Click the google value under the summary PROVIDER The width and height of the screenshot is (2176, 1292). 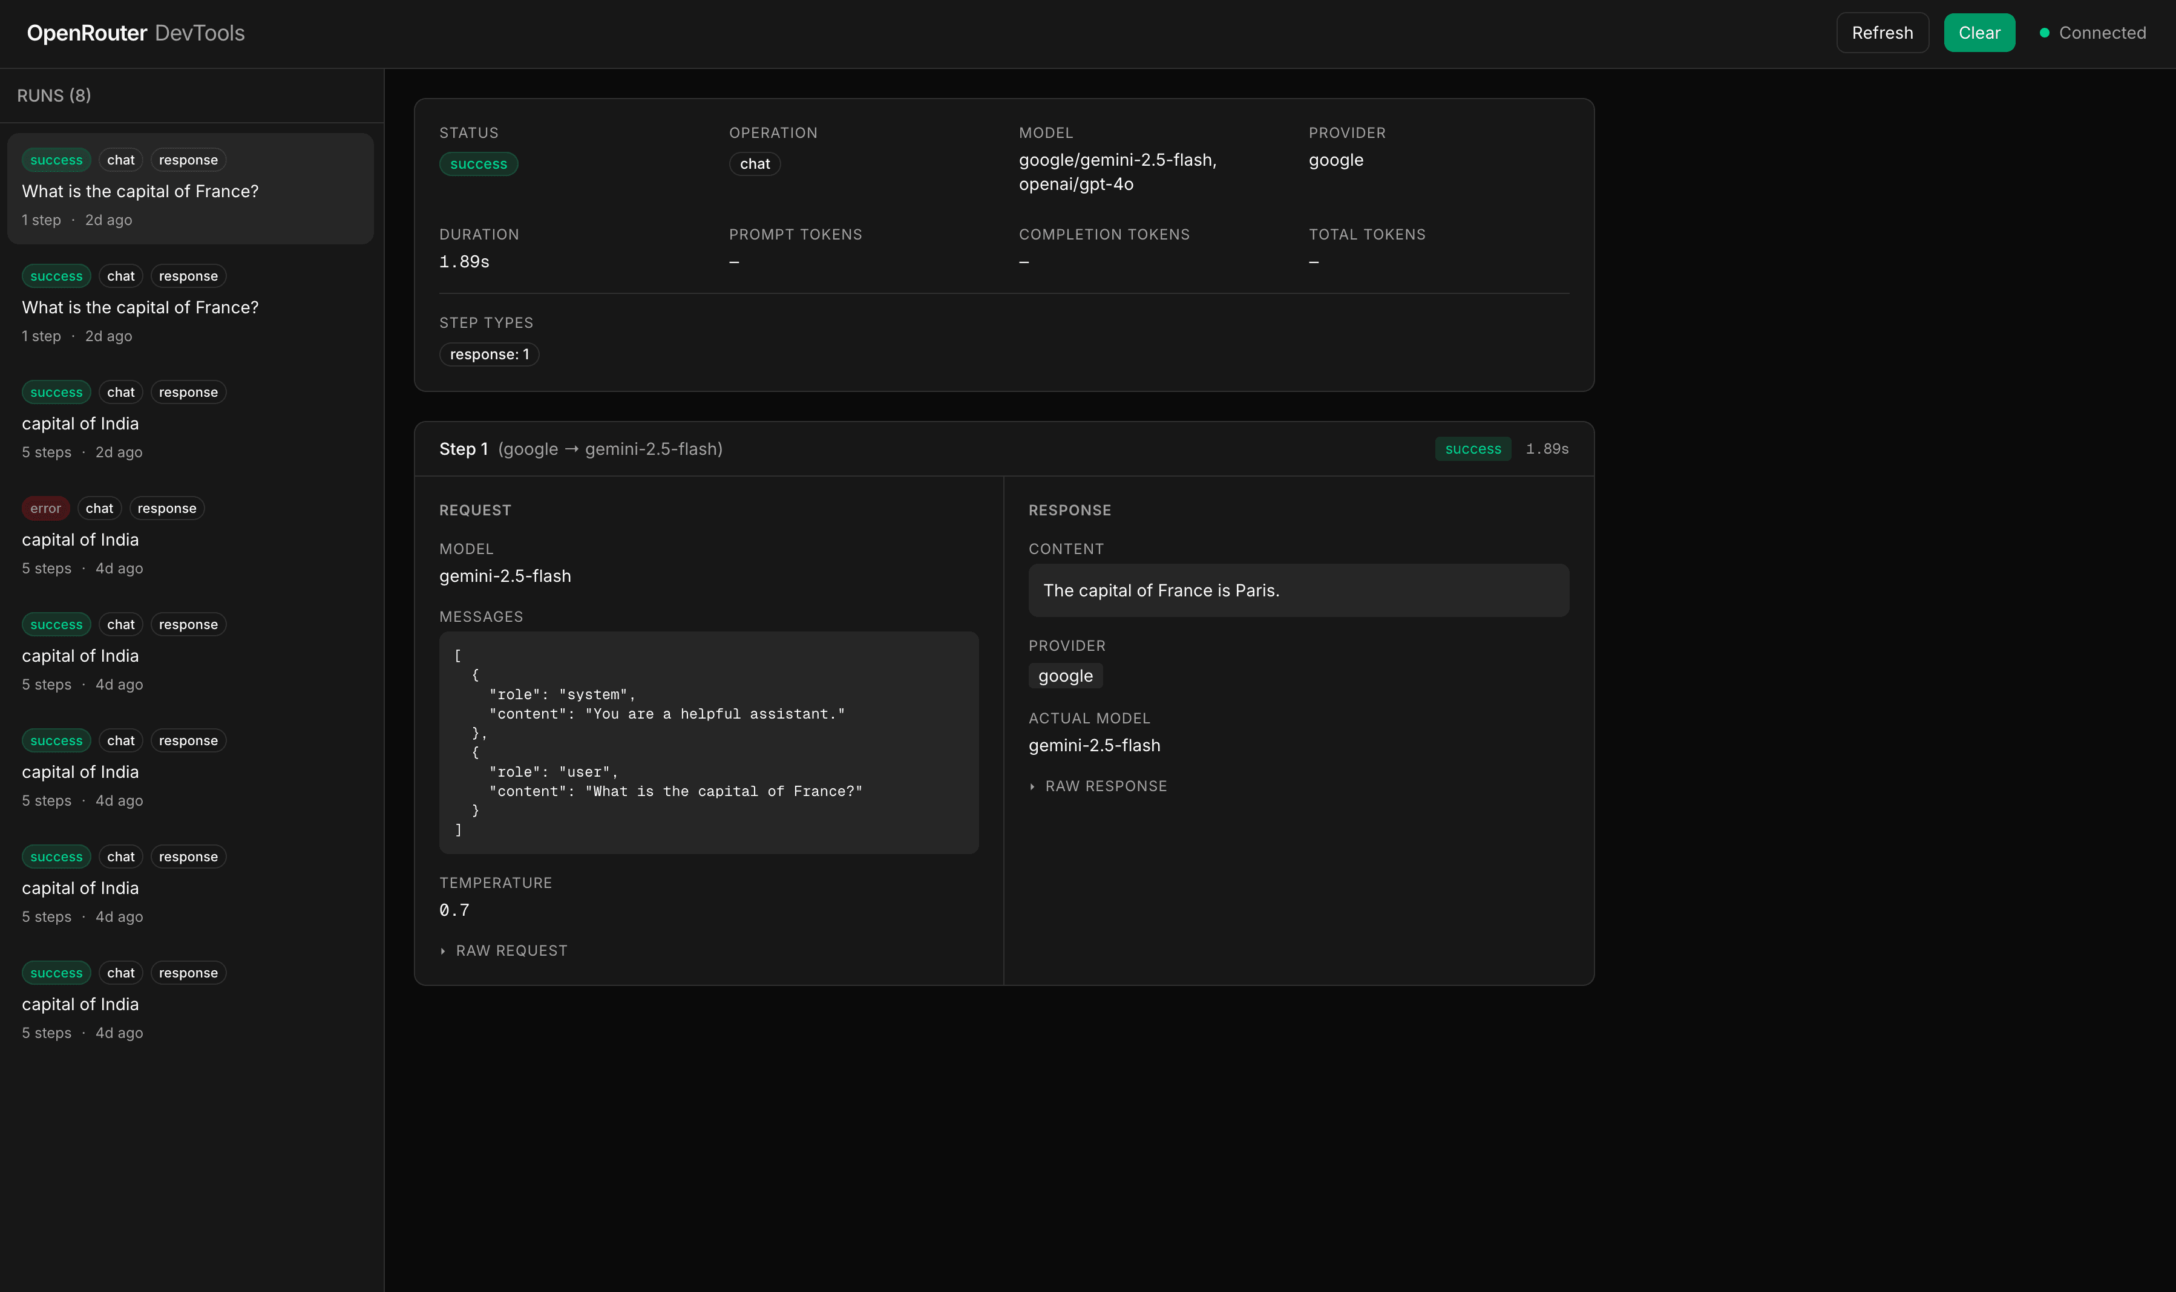pos(1335,160)
